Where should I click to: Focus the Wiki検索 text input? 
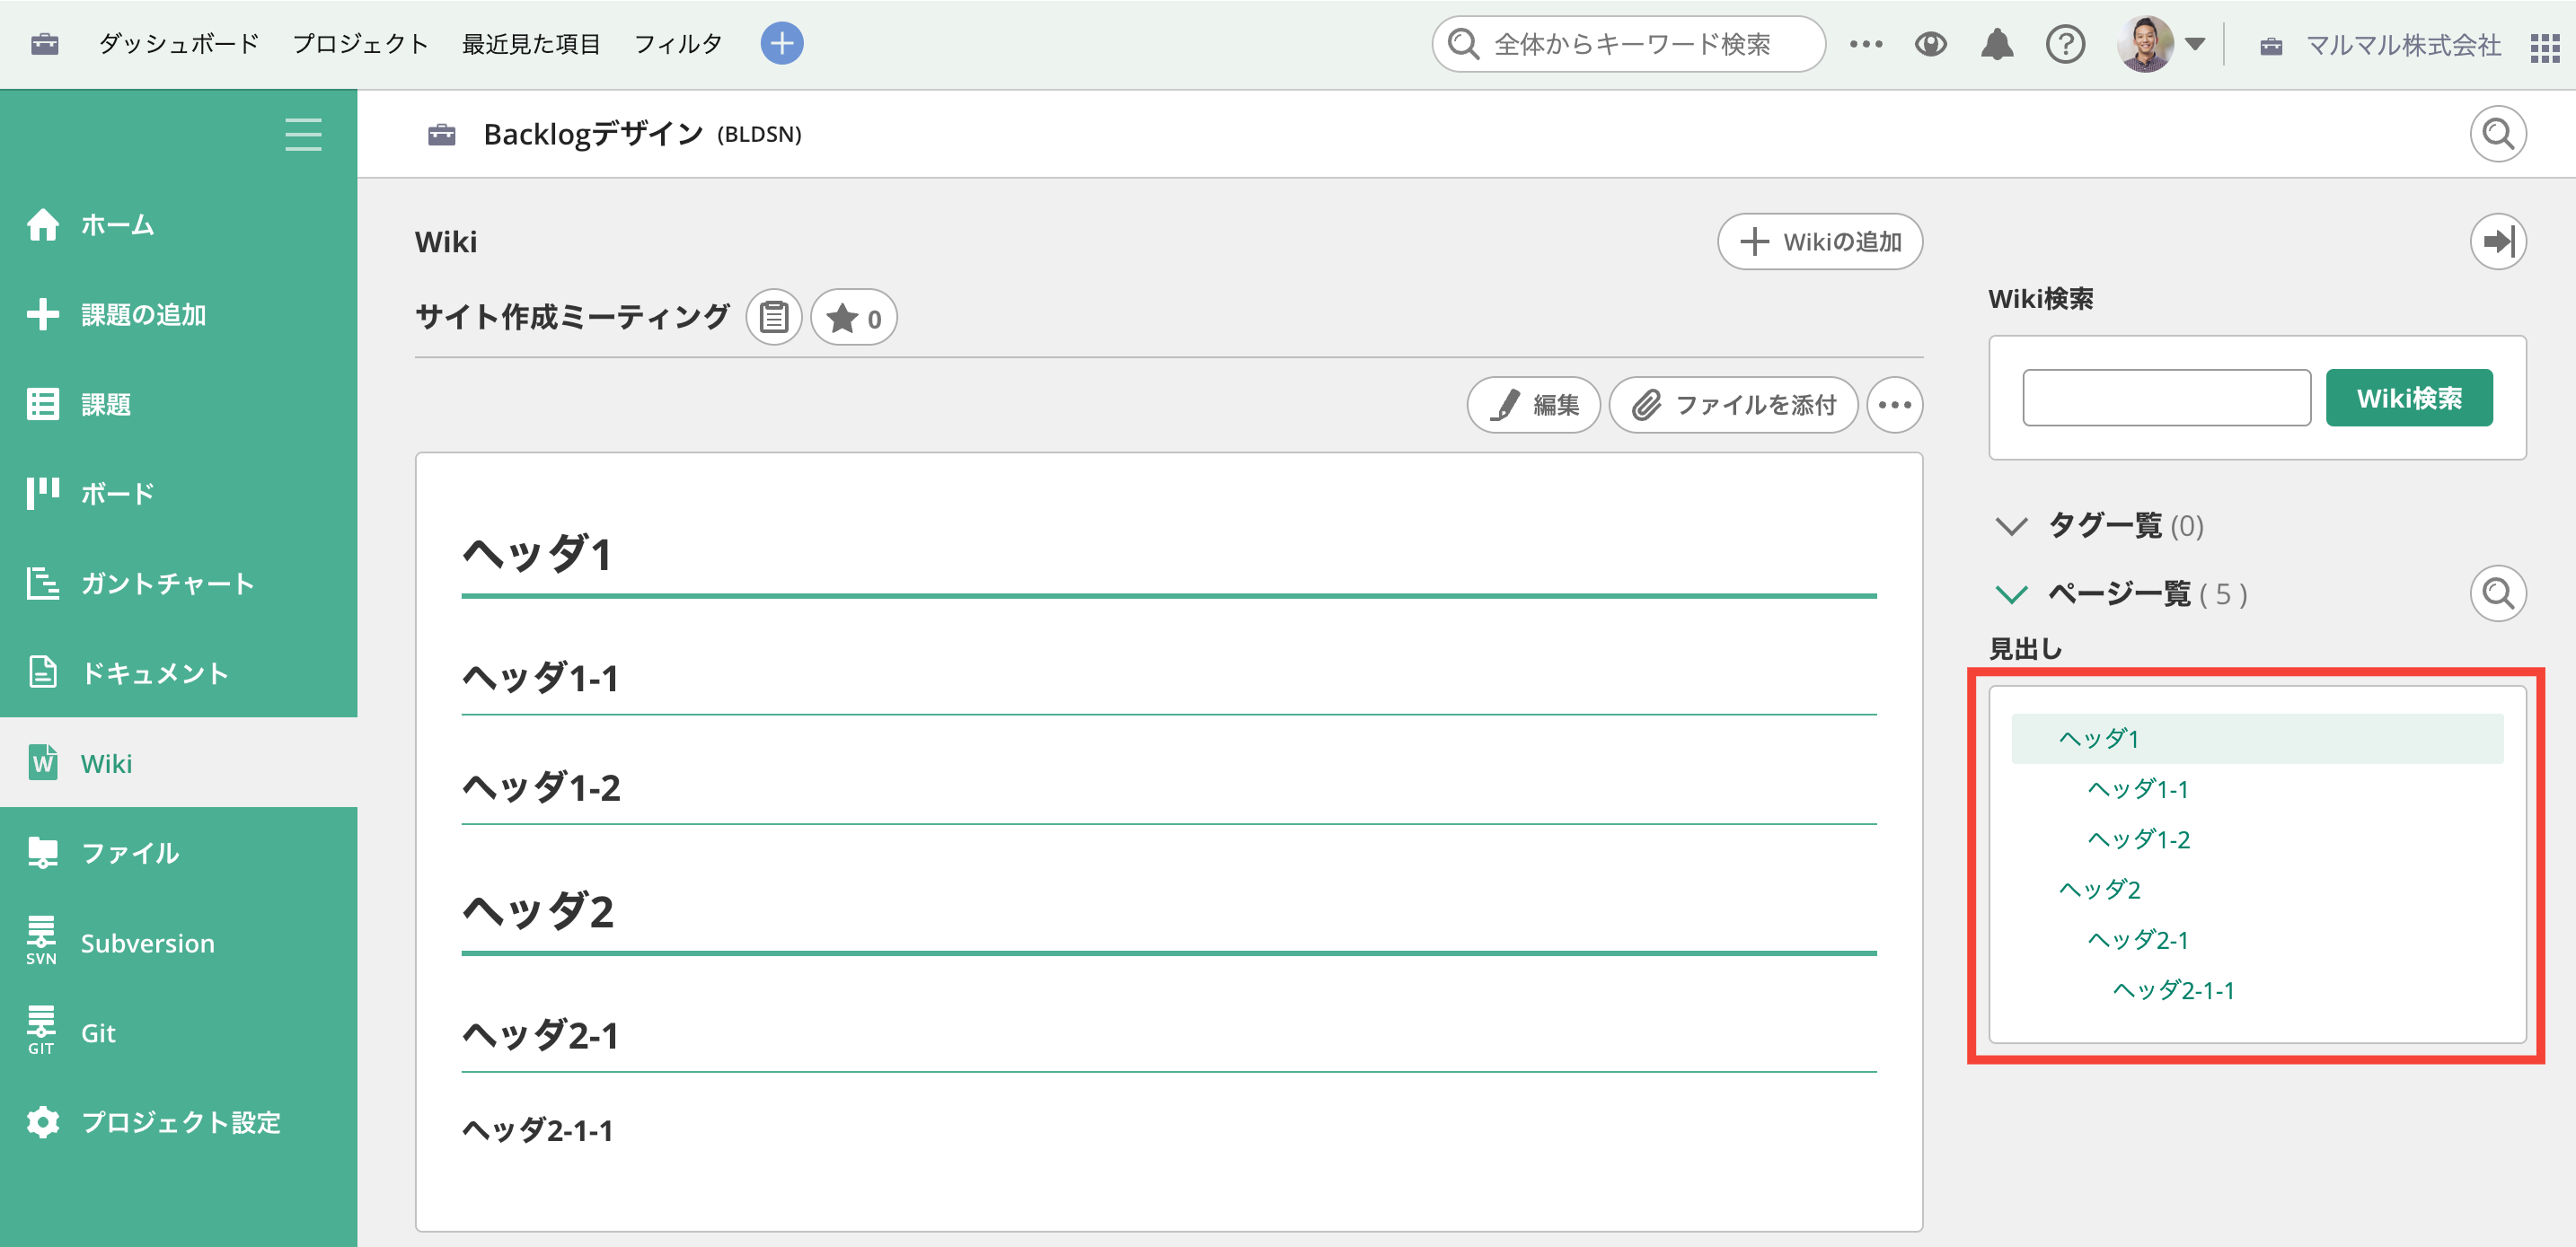point(2166,398)
